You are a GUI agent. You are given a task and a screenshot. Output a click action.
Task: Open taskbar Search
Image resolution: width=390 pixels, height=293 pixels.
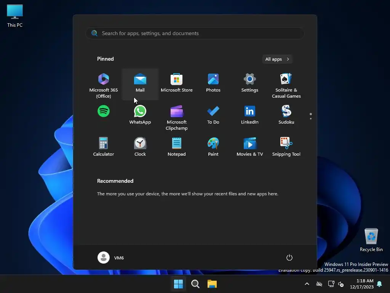coord(195,284)
